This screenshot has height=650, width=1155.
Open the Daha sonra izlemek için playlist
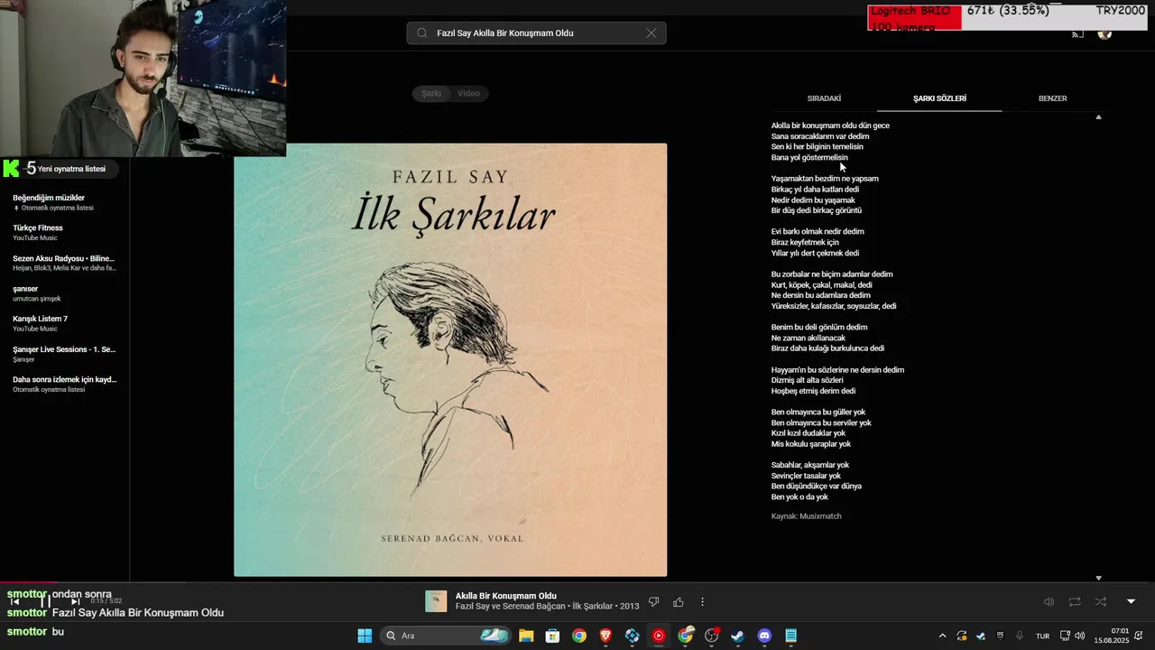pos(65,384)
